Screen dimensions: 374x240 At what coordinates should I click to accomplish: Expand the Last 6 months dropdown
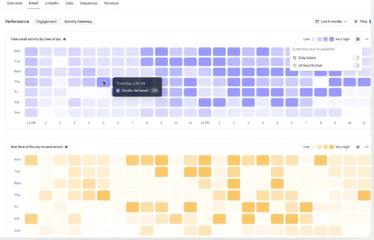331,22
